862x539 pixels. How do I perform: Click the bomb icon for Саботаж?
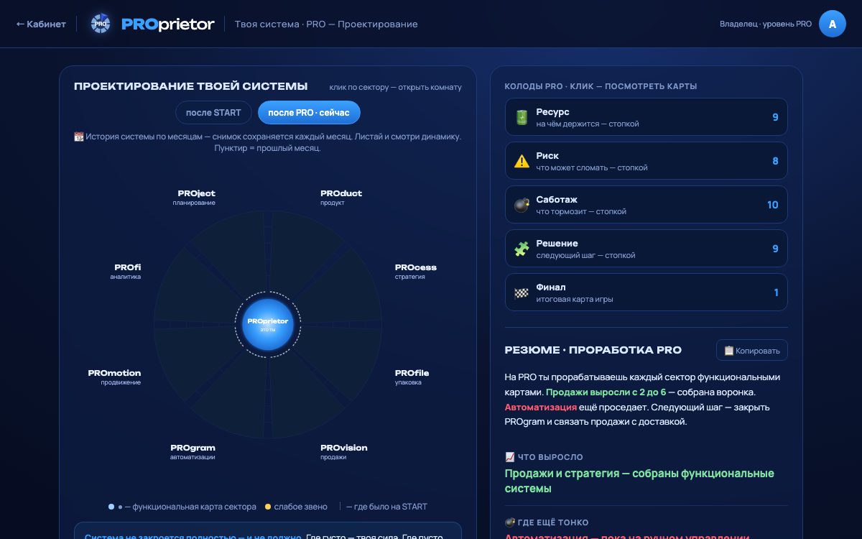tap(522, 206)
